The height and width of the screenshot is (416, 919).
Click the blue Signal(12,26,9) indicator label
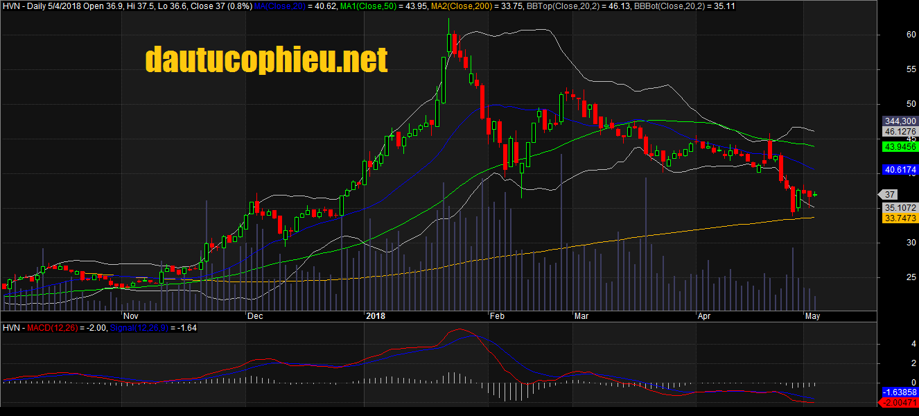tap(143, 328)
